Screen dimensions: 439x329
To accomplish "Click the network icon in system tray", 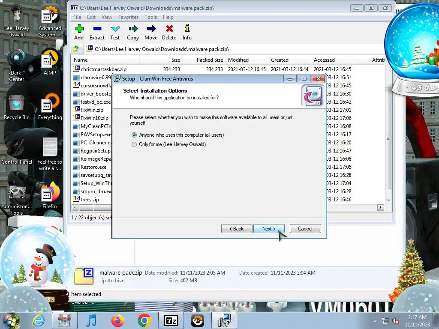I will coord(385,321).
